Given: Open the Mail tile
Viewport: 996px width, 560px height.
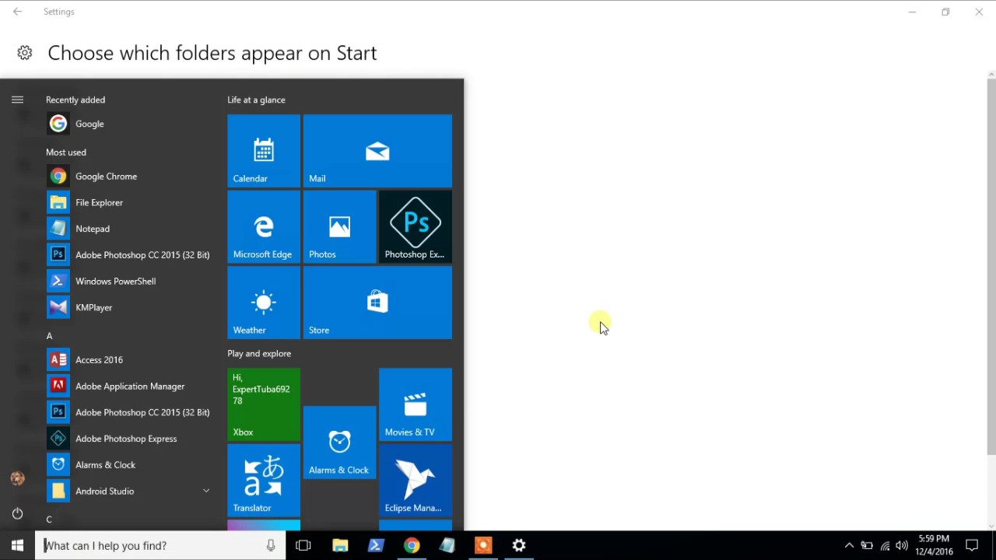Looking at the screenshot, I should point(377,151).
